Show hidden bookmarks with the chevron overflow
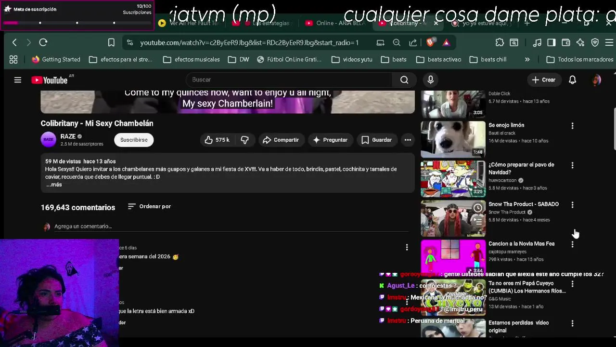Viewport: 616px width, 347px height. coord(527,59)
